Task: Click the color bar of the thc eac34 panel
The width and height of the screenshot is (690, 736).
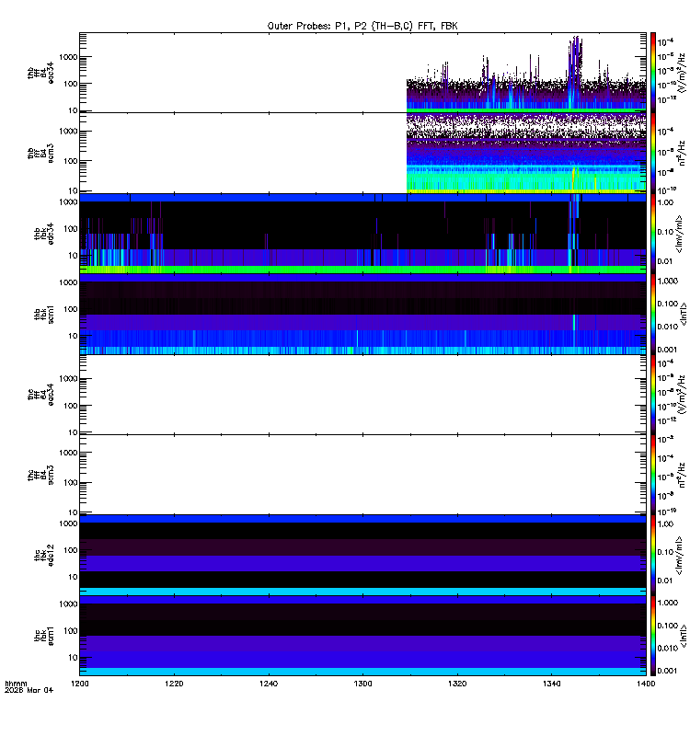Action: tap(652, 395)
